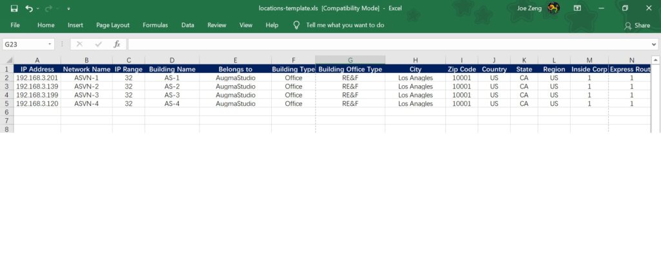661x260 pixels.
Task: Expand the formula bar with the chevron
Action: tap(653, 45)
